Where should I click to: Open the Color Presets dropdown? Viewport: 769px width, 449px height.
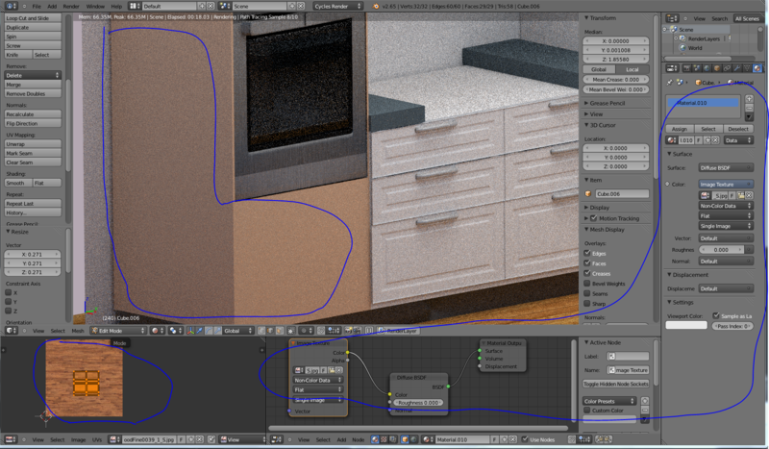pos(609,401)
